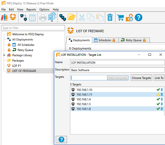Open the Options menu
This screenshot has width=165, height=145.
click(x=44, y=10)
